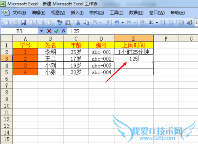Viewport: 198px width, 144px height.
Task: Open the 插入(I) menu
Action: [77, 13]
